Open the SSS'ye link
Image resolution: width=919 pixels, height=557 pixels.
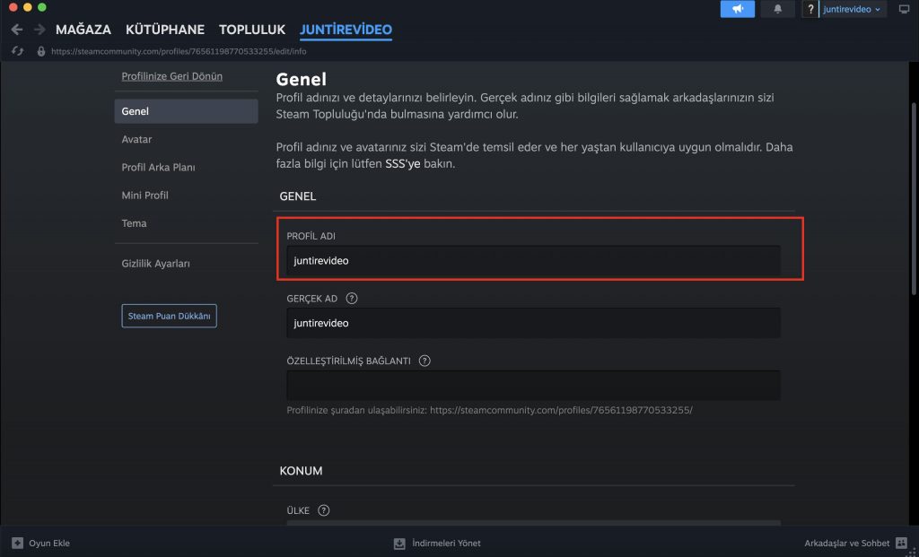[x=403, y=164]
